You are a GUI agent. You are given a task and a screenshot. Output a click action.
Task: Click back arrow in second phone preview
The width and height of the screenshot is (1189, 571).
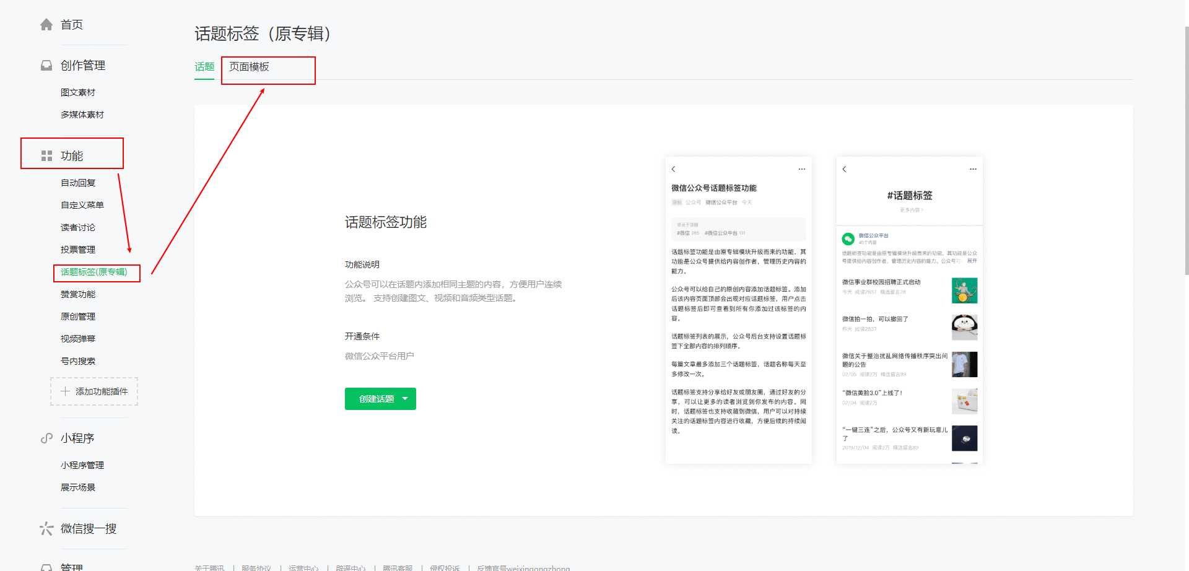click(844, 168)
